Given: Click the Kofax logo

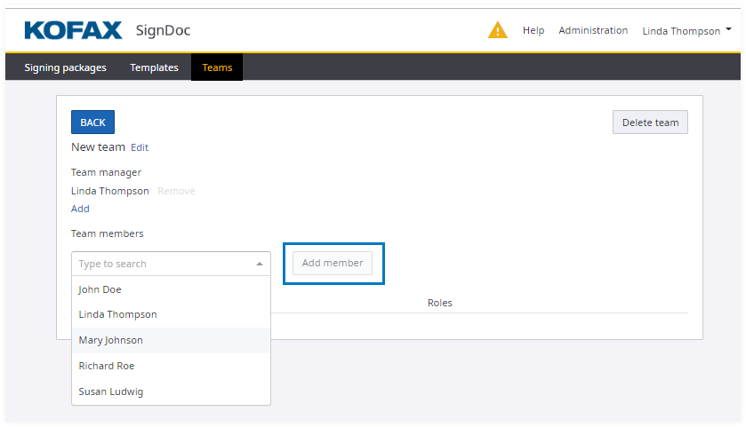Looking at the screenshot, I should [73, 30].
